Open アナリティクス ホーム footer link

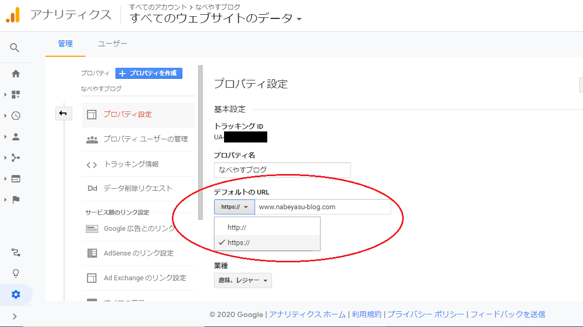(x=307, y=314)
